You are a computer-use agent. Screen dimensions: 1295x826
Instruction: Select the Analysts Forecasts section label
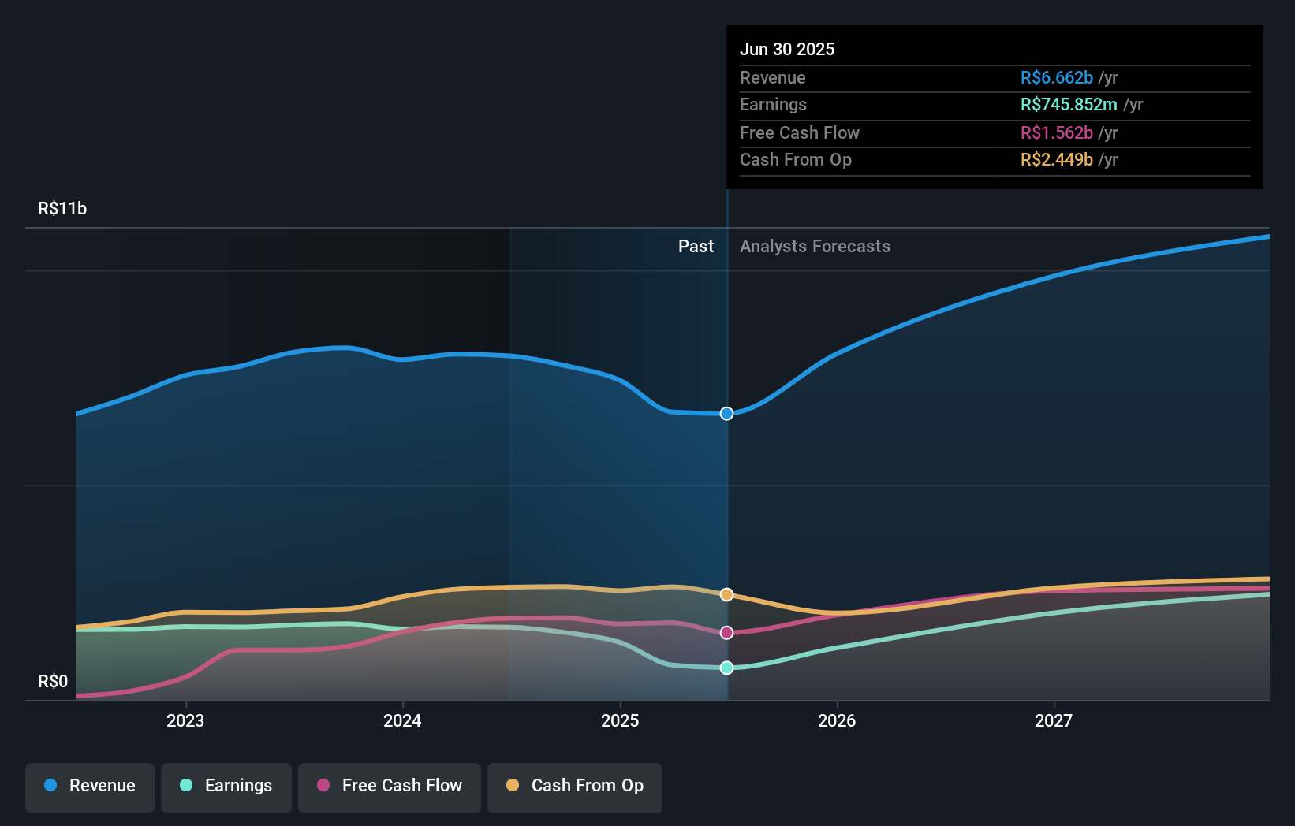(x=815, y=246)
